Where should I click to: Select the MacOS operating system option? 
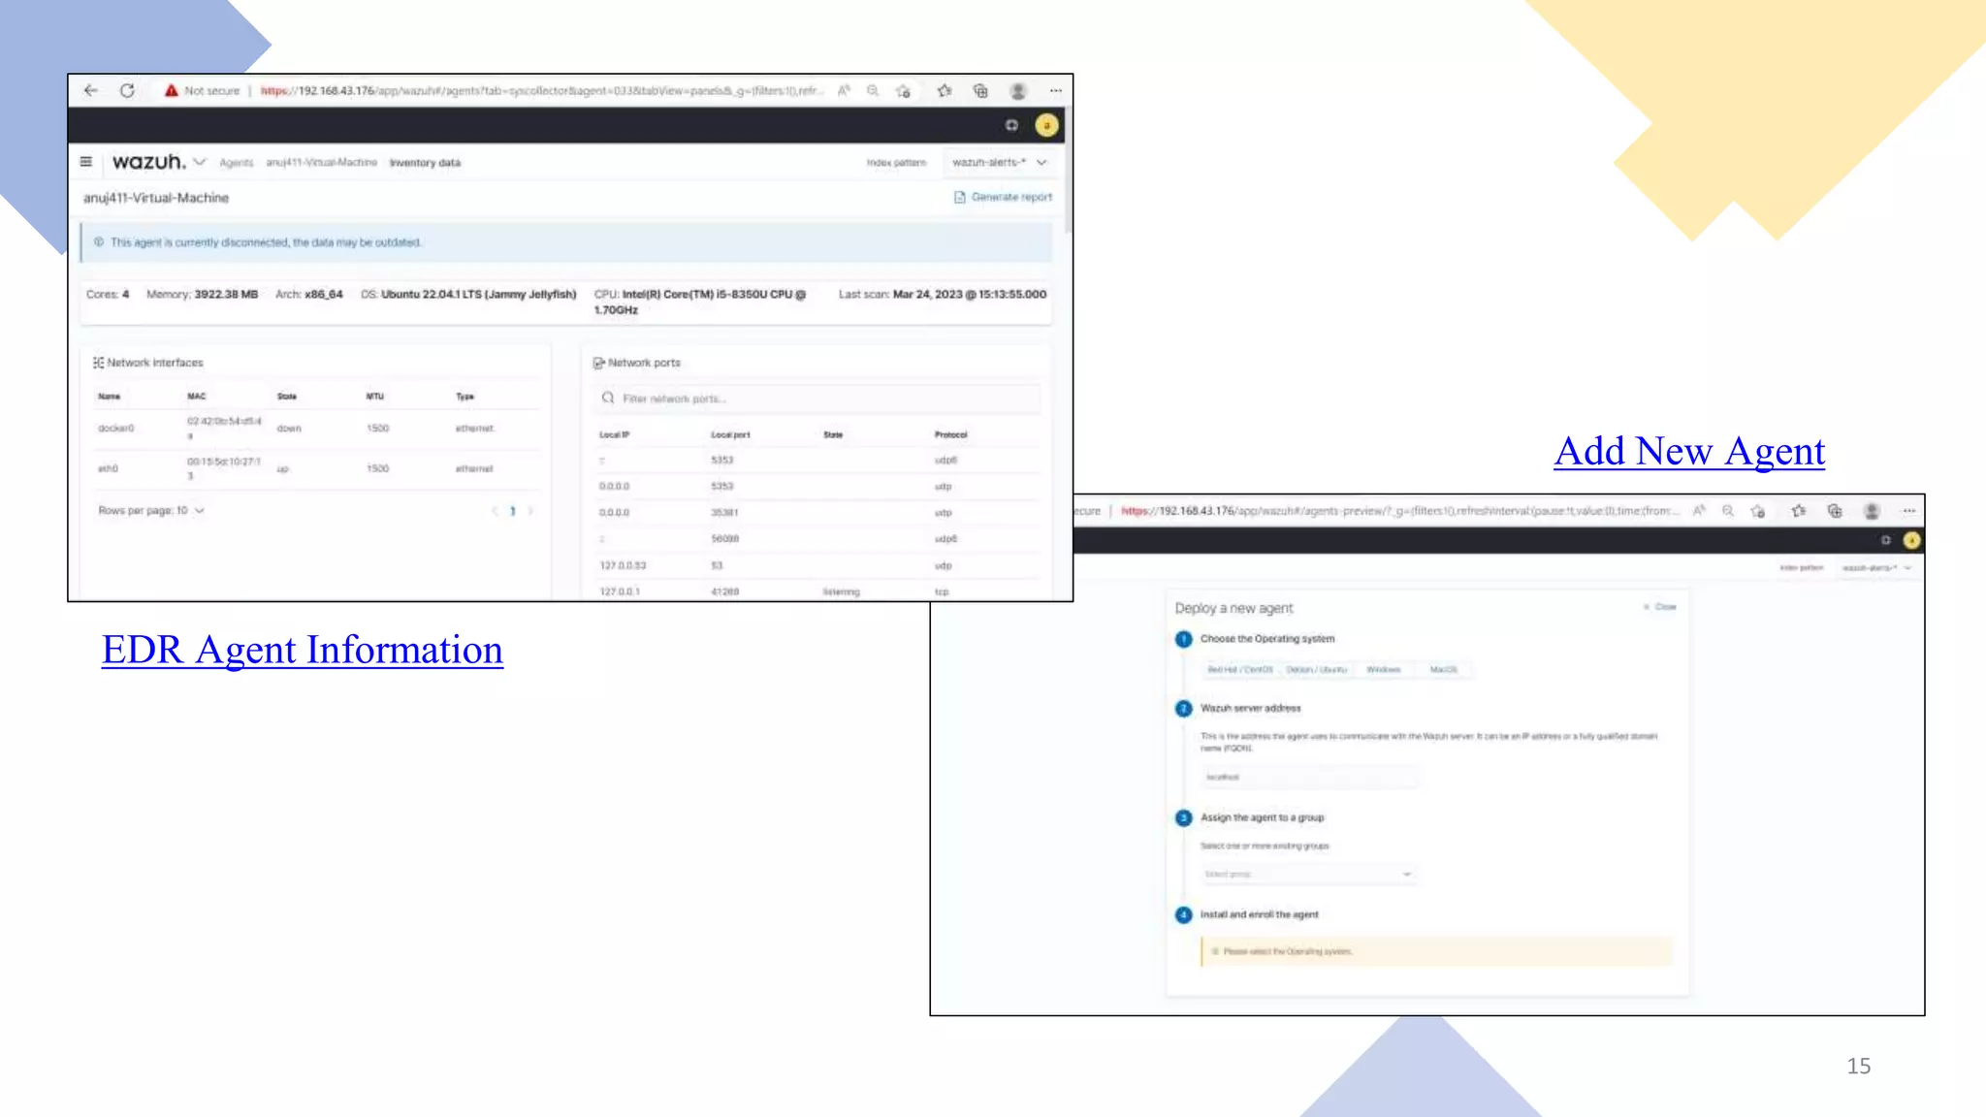coord(1443,669)
